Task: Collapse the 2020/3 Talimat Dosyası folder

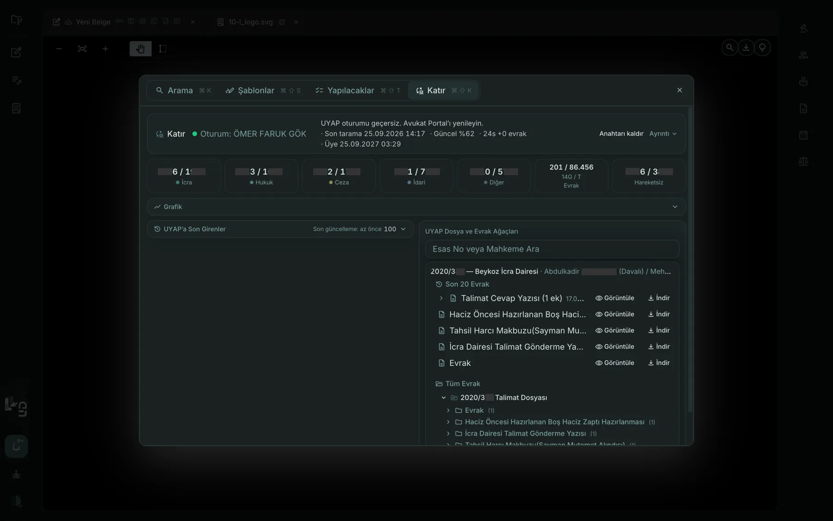Action: click(443, 398)
